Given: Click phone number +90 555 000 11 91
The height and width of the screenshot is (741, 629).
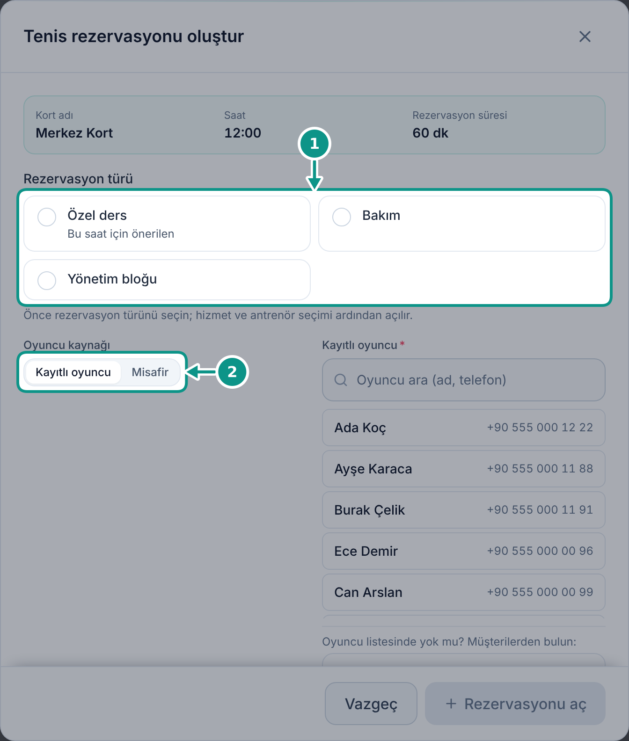Looking at the screenshot, I should click(540, 510).
